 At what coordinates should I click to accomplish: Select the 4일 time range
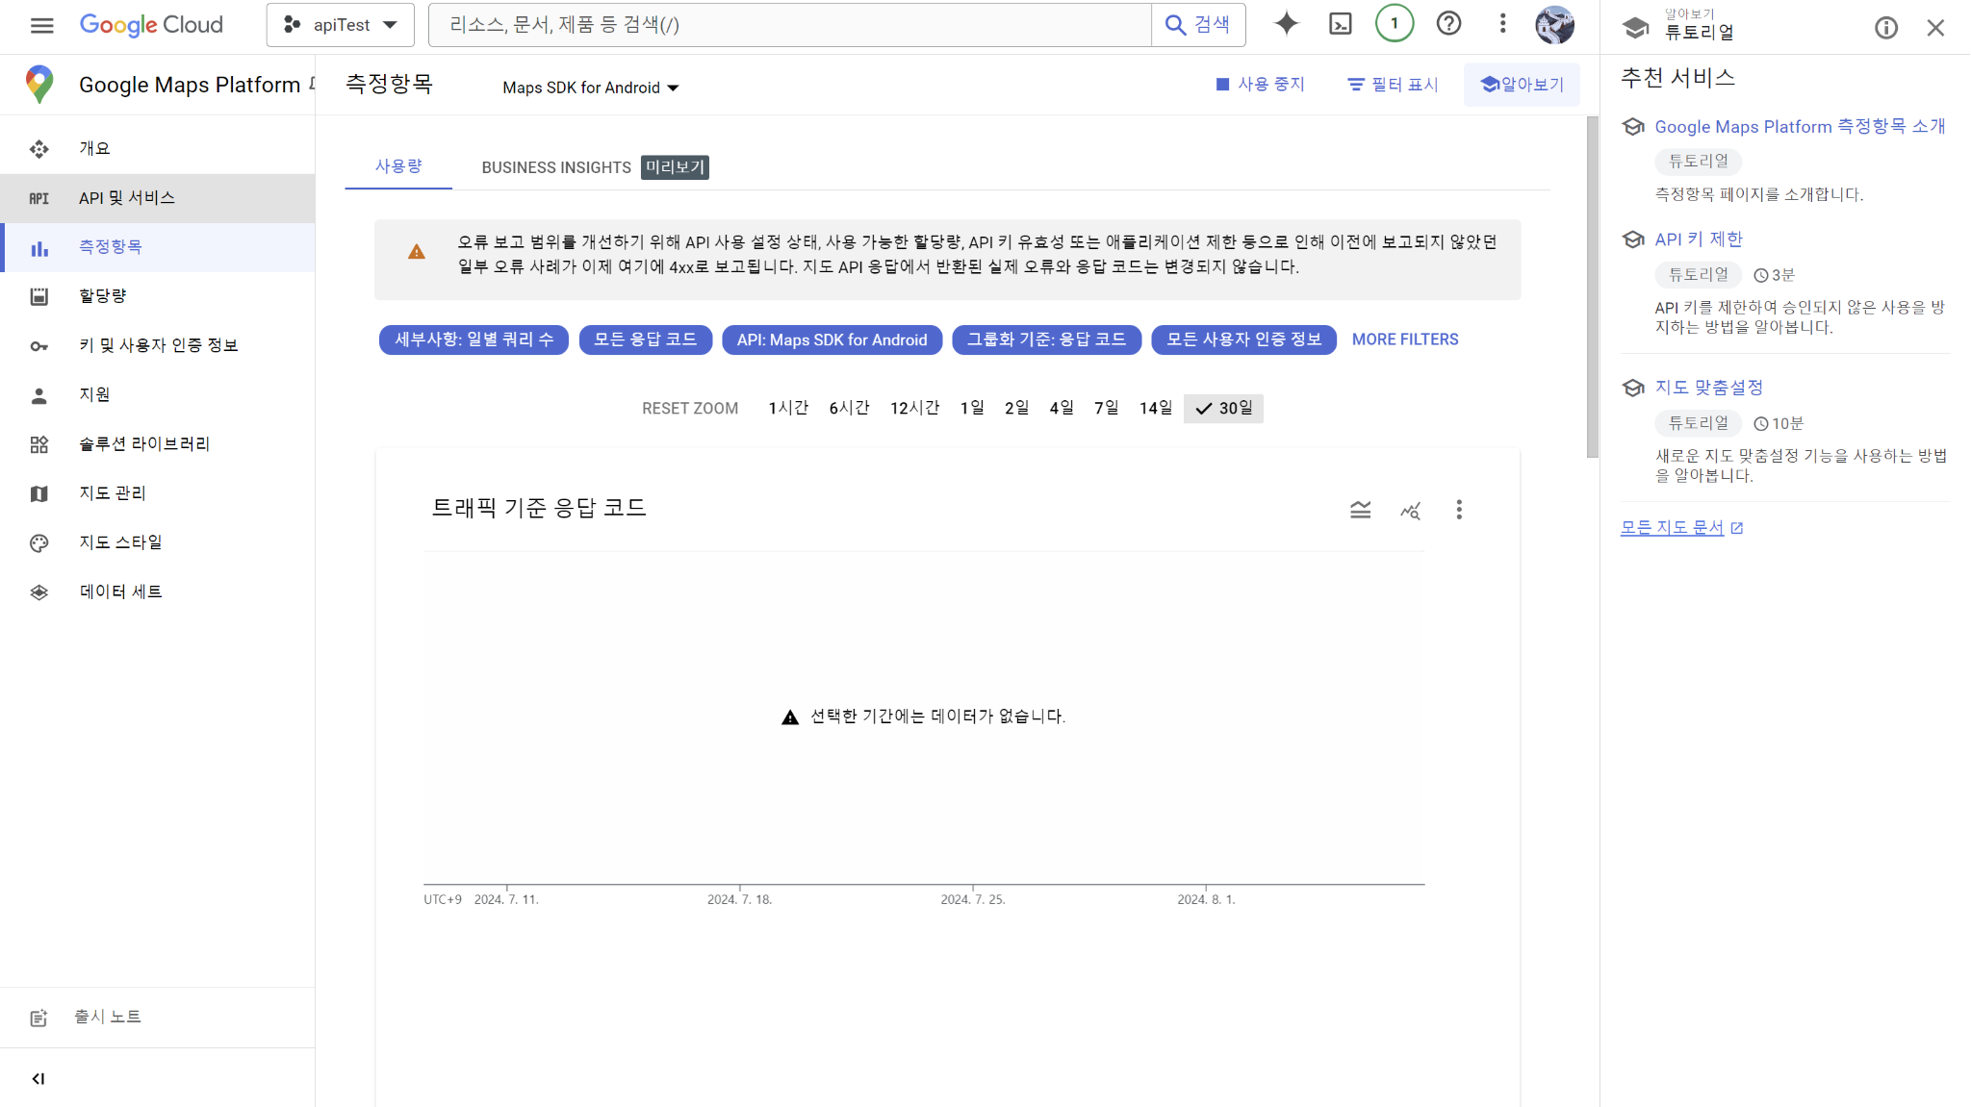tap(1062, 409)
